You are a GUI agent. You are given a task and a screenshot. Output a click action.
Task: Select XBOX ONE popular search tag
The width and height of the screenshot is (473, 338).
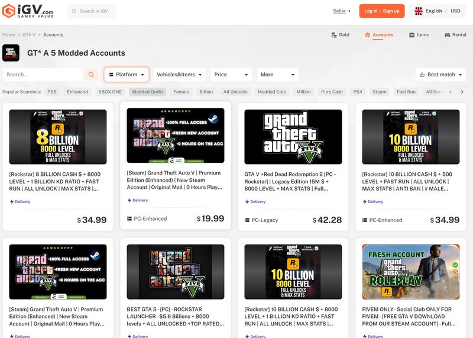[110, 92]
